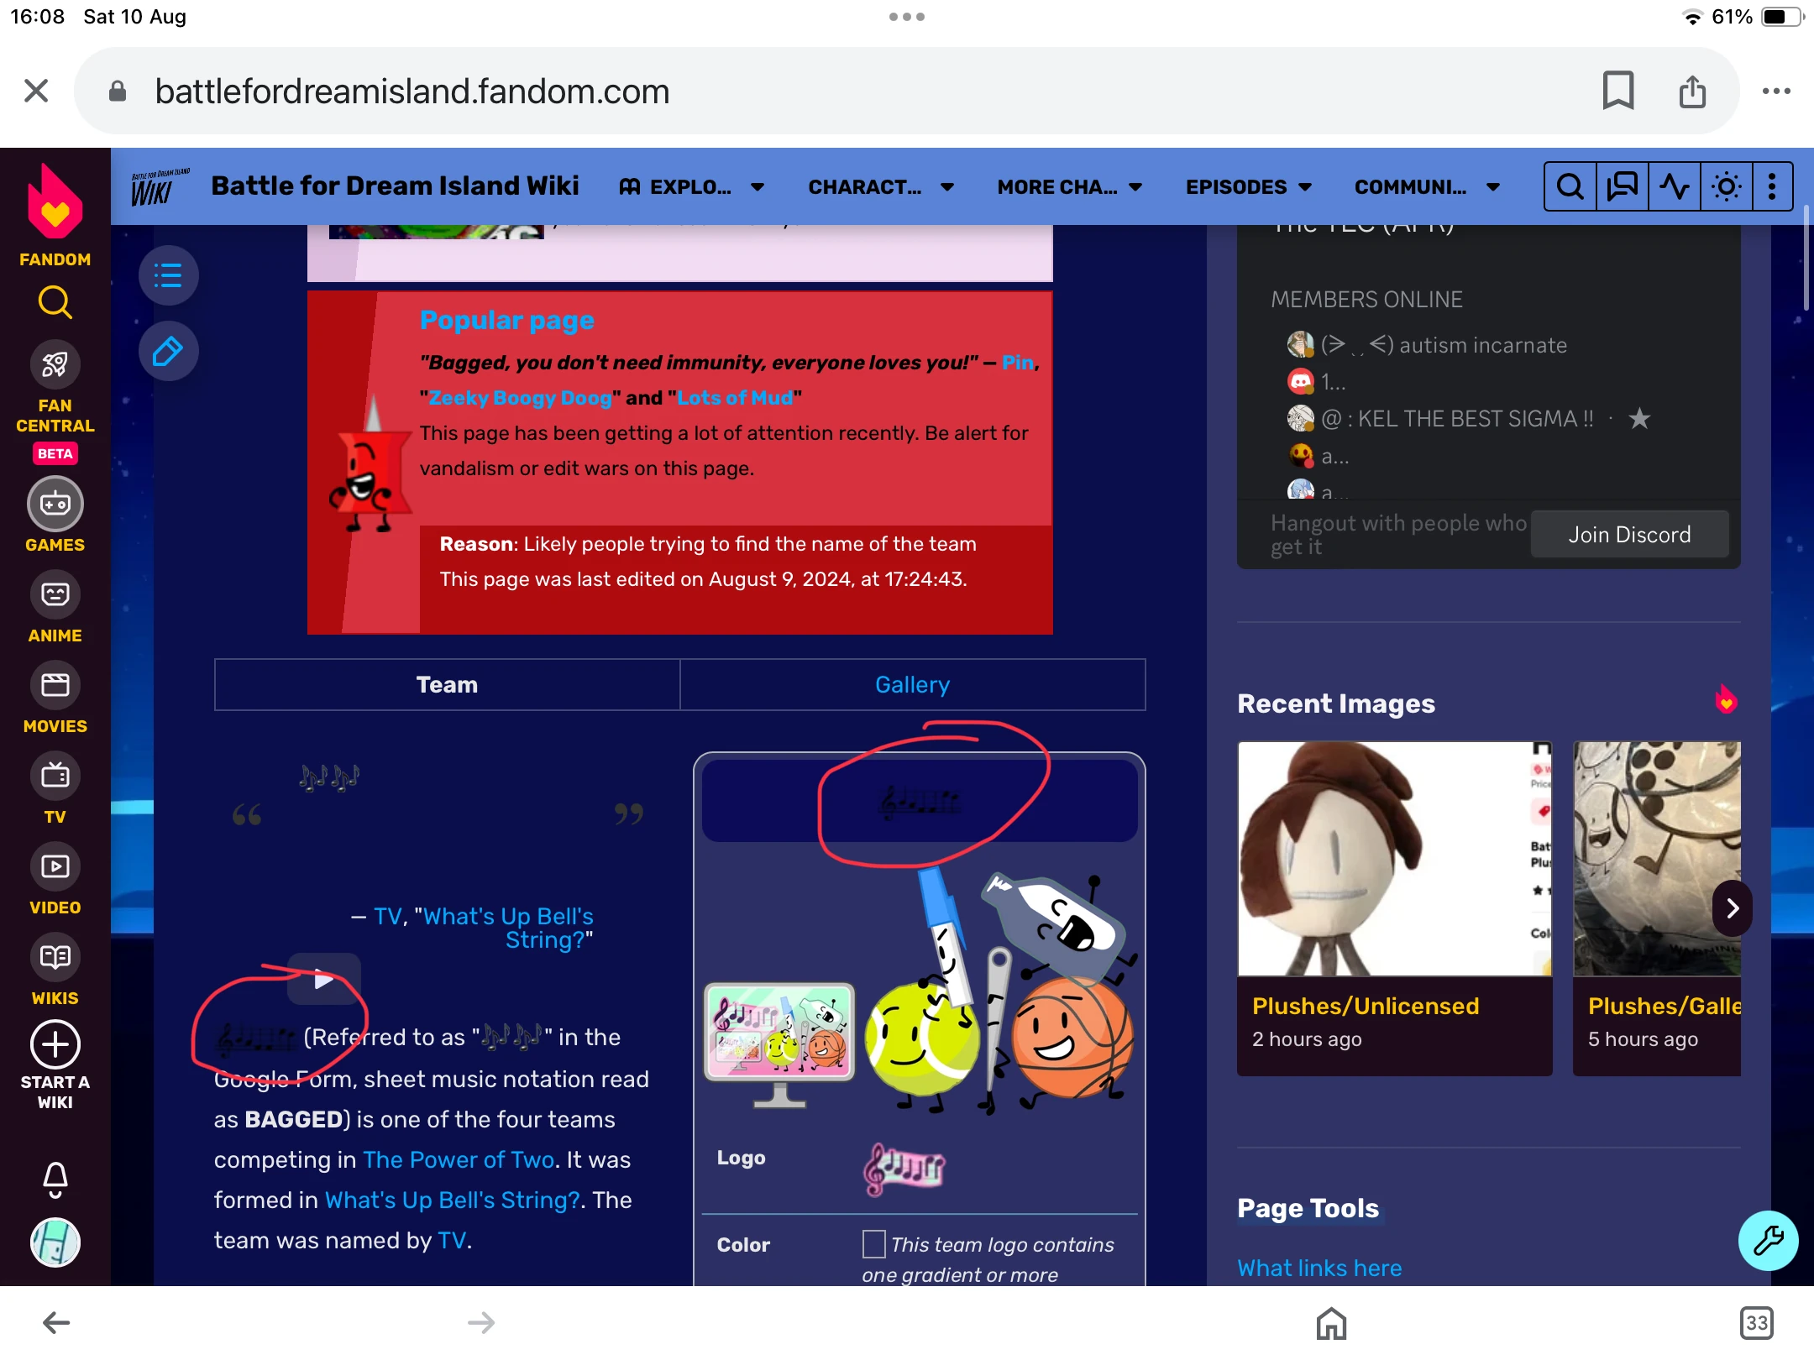Open the Recent Activity pulse icon
The image size is (1814, 1360).
pyautogui.click(x=1674, y=186)
